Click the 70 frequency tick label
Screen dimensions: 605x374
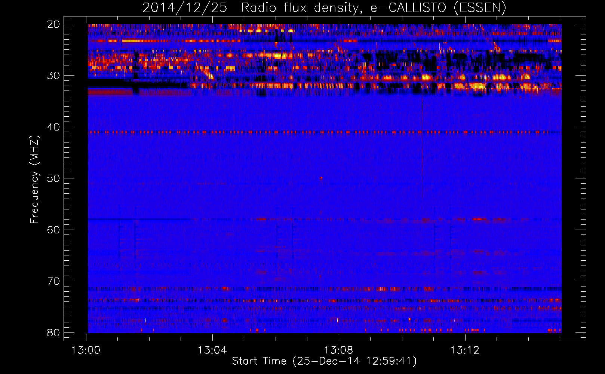click(54, 281)
